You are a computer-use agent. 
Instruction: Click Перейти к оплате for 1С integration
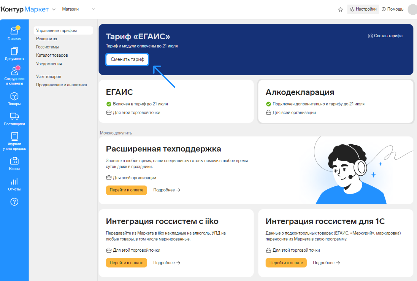[286, 263]
